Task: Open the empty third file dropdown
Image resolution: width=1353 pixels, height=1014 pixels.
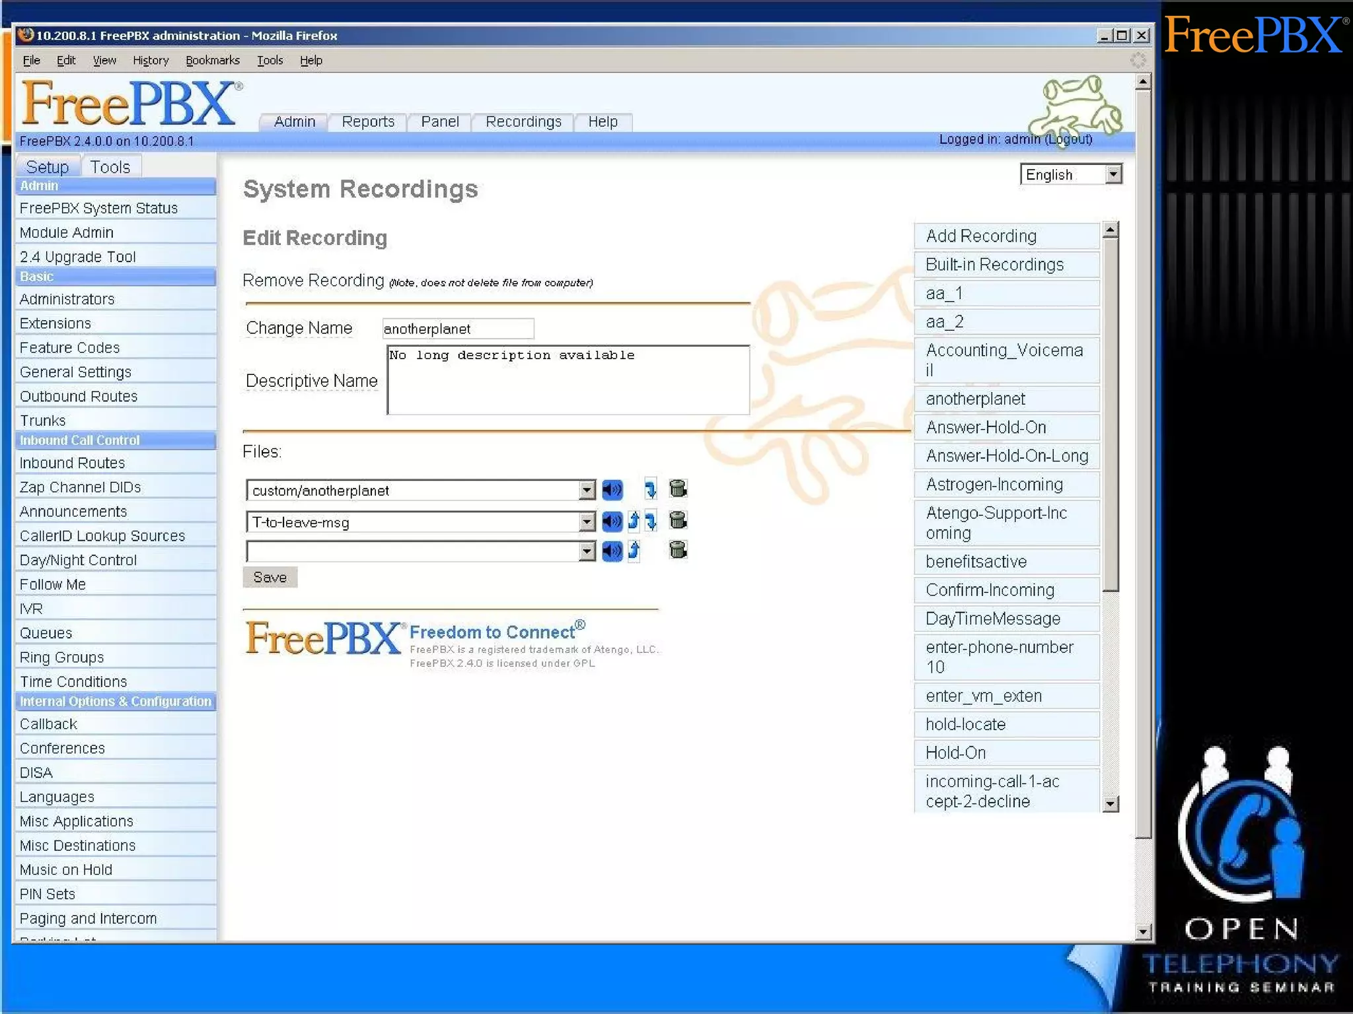Action: click(x=586, y=551)
